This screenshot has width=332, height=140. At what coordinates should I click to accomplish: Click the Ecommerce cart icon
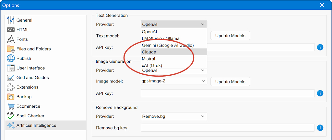[11, 106]
